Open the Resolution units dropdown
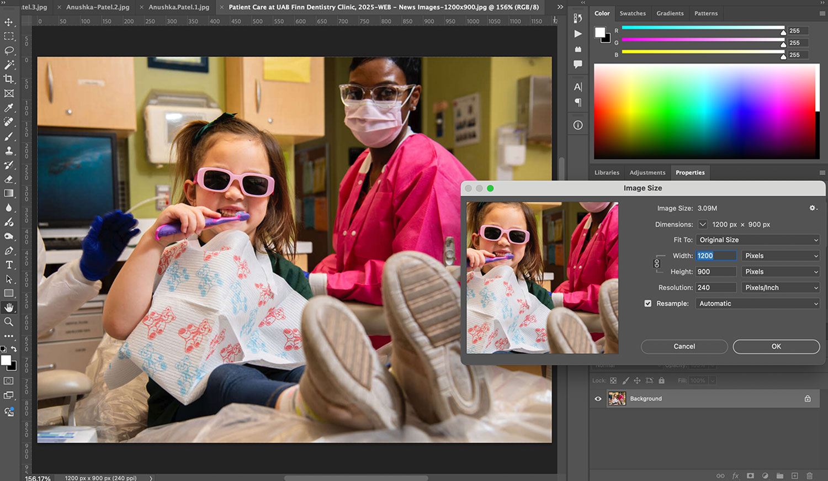 (x=780, y=288)
